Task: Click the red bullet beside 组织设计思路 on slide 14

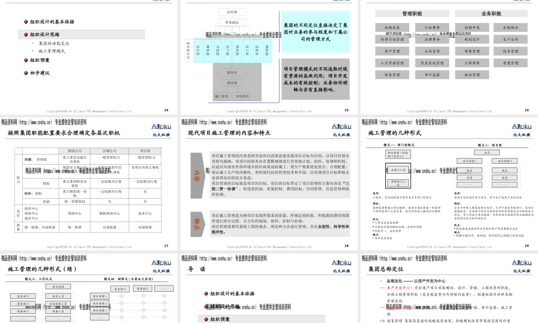Action: click(26, 34)
